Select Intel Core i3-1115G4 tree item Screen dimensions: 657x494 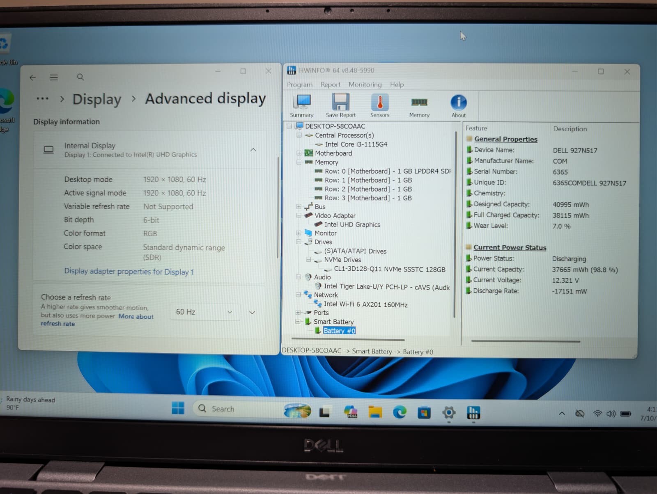pos(356,144)
